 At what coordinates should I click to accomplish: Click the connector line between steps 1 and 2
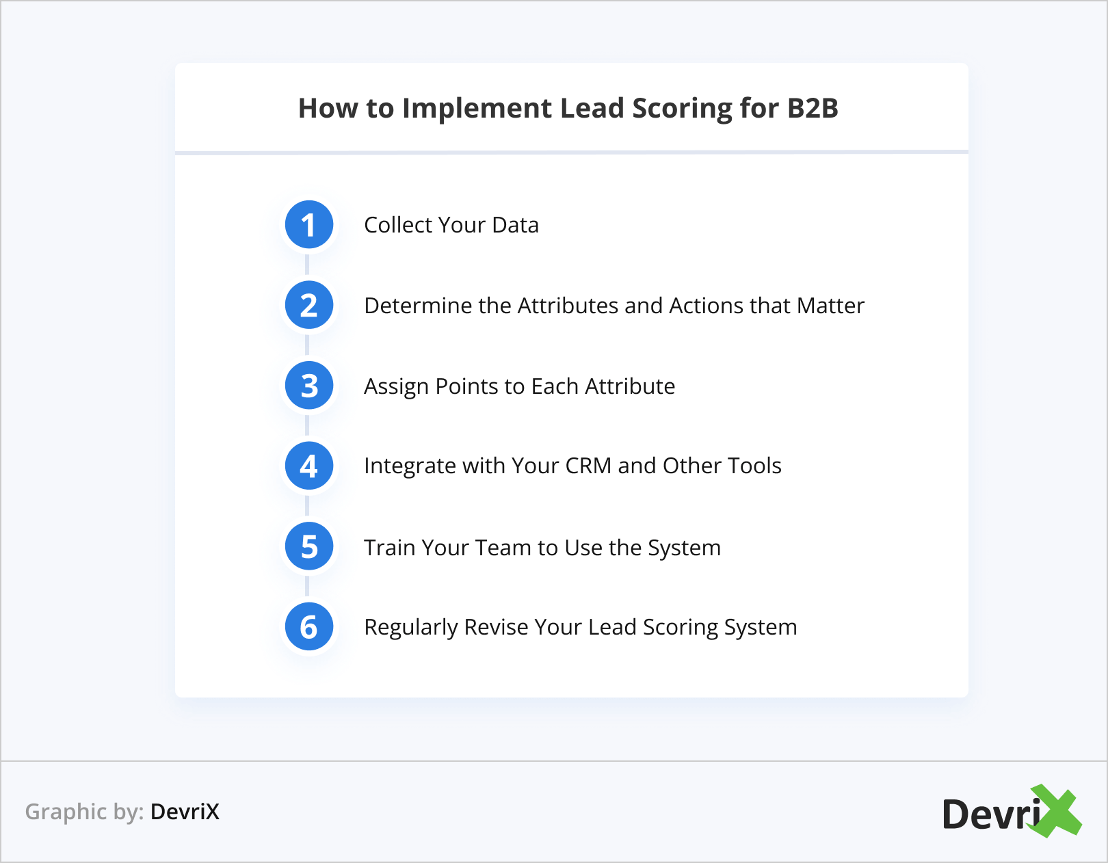(x=307, y=265)
